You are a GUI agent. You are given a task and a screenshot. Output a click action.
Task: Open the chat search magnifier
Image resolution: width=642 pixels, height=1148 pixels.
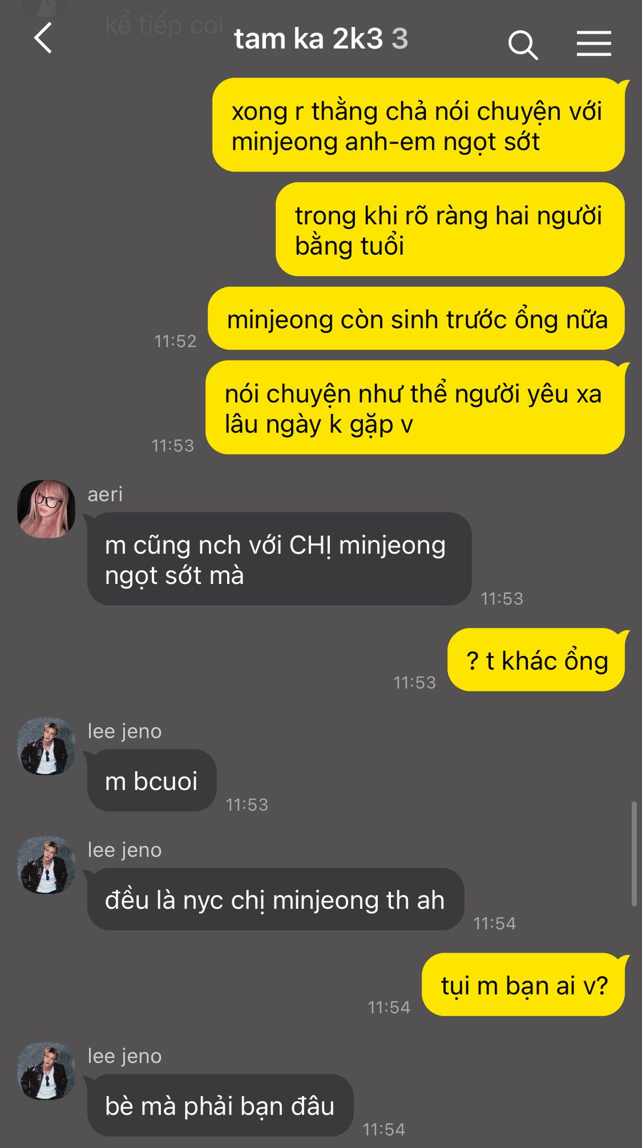point(523,45)
